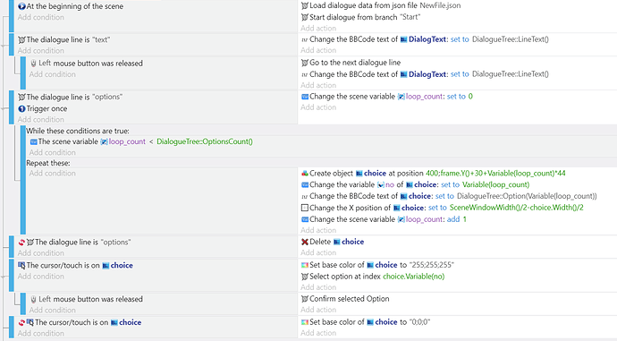Image resolution: width=617 pixels, height=341 pixels.
Task: Click the choice object icon in Create object action
Action: tap(359, 174)
